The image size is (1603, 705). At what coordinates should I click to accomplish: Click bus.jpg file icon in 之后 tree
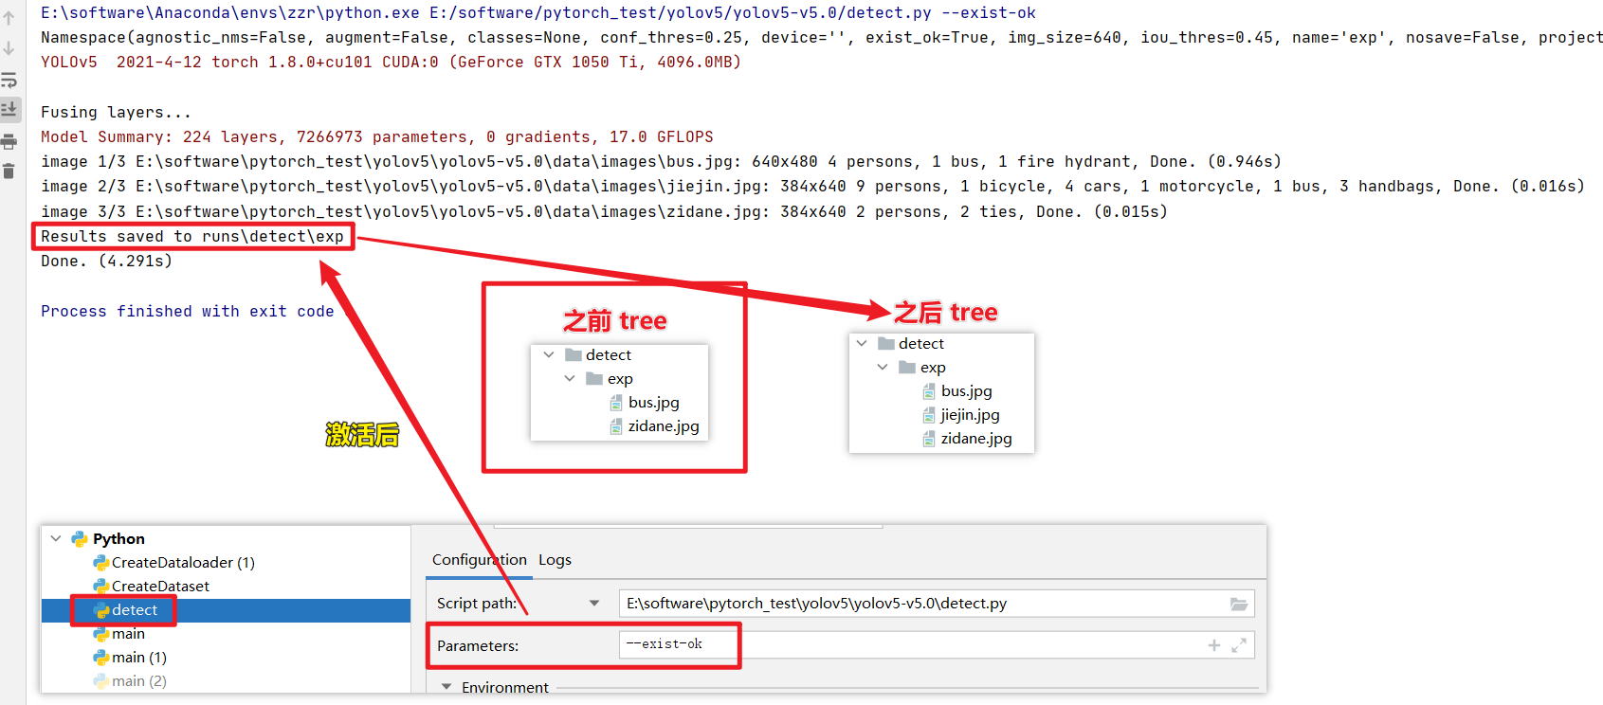pyautogui.click(x=929, y=391)
